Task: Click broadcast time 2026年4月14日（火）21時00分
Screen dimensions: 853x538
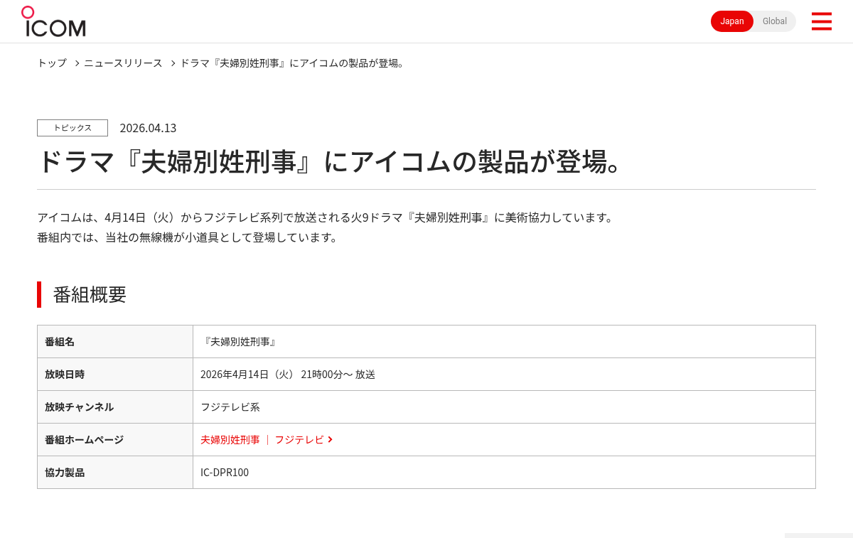Action: (277, 375)
